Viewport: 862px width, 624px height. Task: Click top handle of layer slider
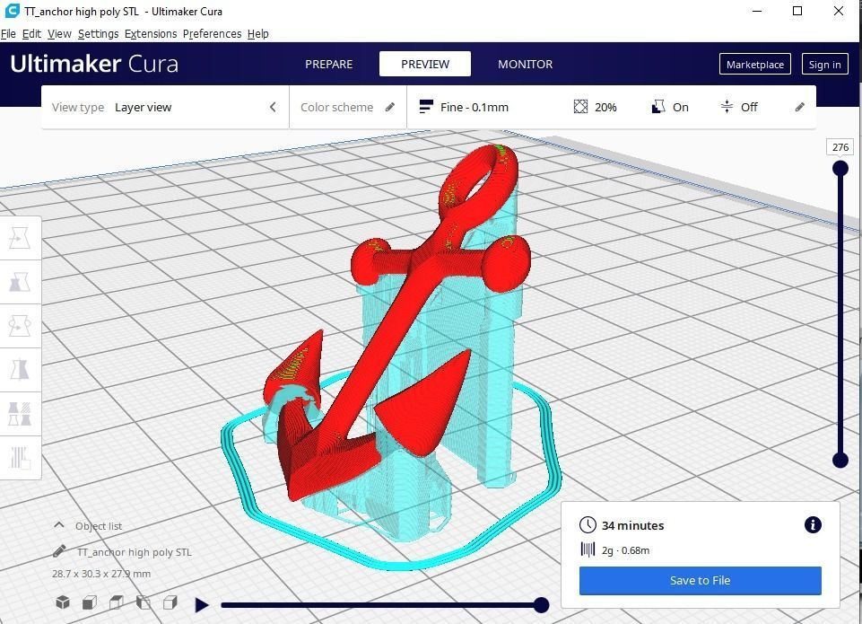pos(840,168)
